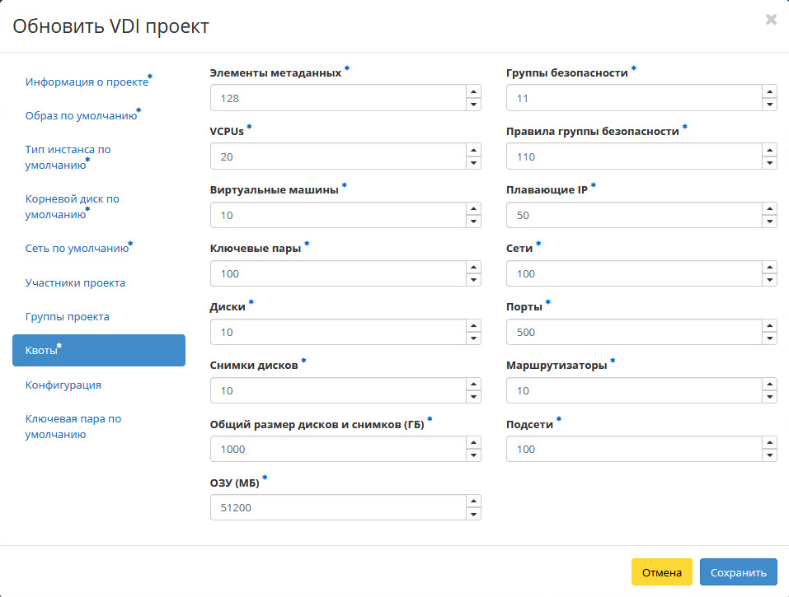Decrease Подсети value with down arrow
The width and height of the screenshot is (789, 597).
769,455
